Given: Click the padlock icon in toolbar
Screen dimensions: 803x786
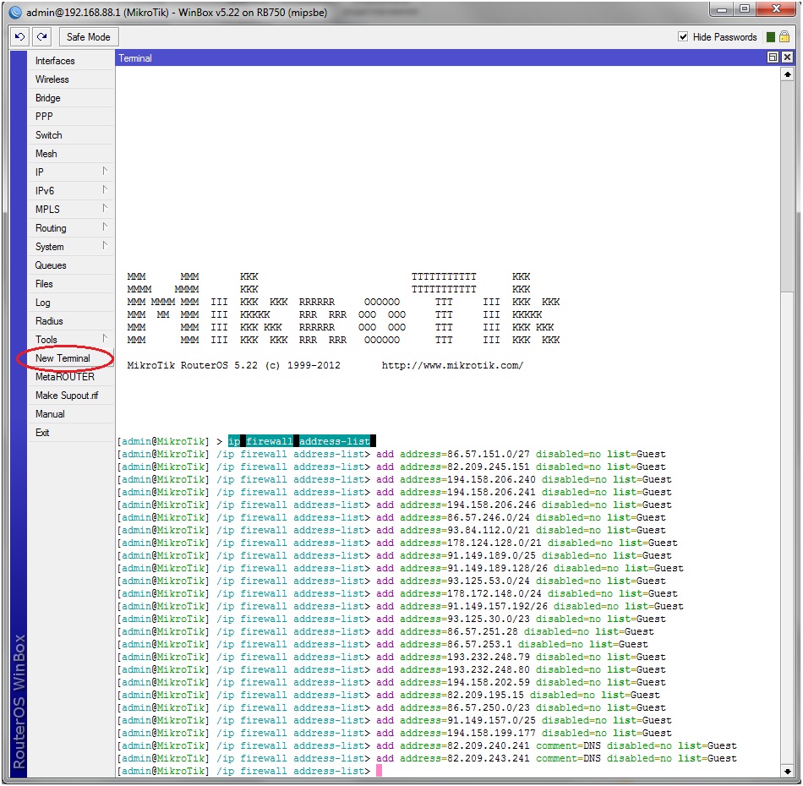Looking at the screenshot, I should click(784, 37).
